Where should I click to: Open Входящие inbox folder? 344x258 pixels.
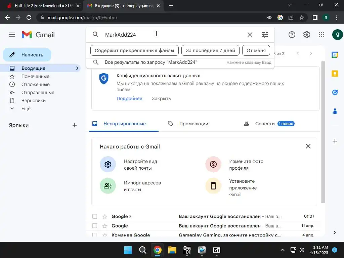pyautogui.click(x=40, y=68)
